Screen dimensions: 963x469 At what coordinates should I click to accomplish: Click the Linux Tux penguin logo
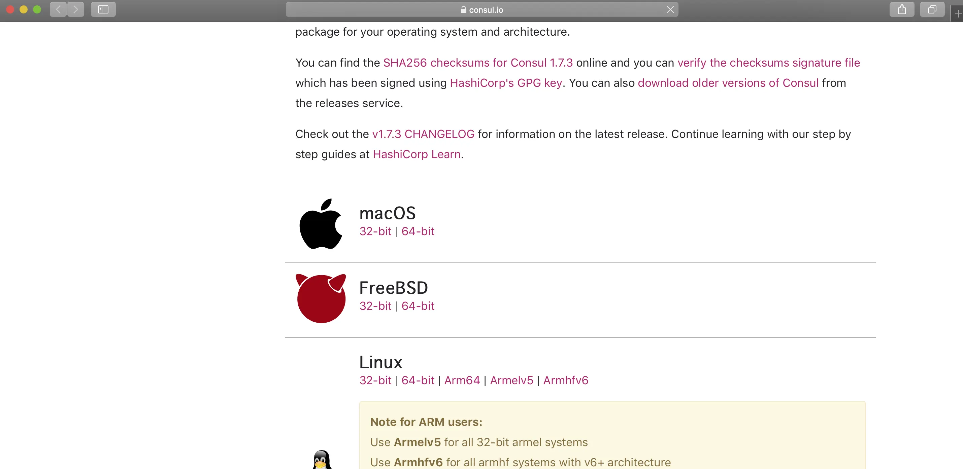tap(322, 460)
